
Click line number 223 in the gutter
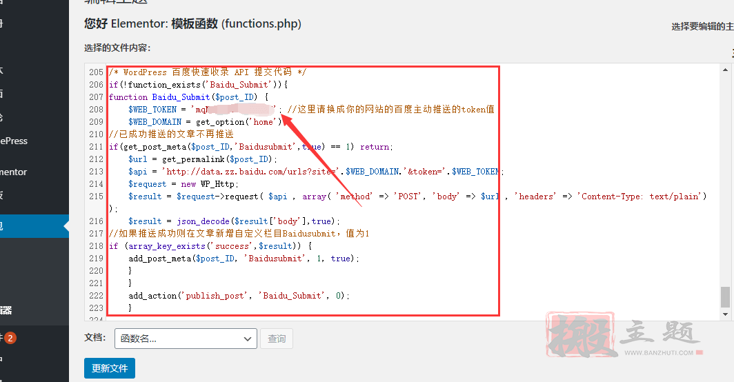tap(96, 308)
